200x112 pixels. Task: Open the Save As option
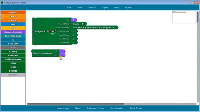pyautogui.click(x=92, y=7)
